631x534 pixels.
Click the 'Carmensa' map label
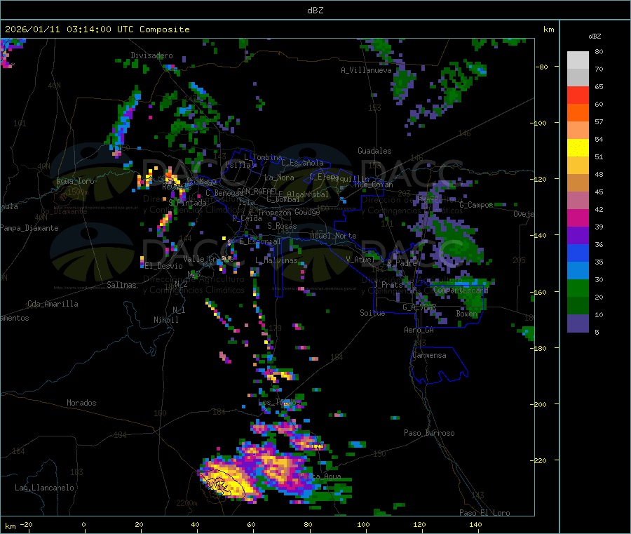click(x=429, y=355)
